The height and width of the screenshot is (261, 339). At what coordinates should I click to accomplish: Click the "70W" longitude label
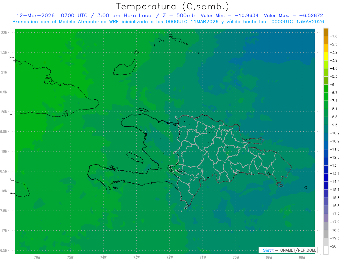click(x=236, y=257)
